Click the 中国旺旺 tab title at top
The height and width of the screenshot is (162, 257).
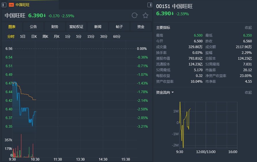[x=23, y=5]
